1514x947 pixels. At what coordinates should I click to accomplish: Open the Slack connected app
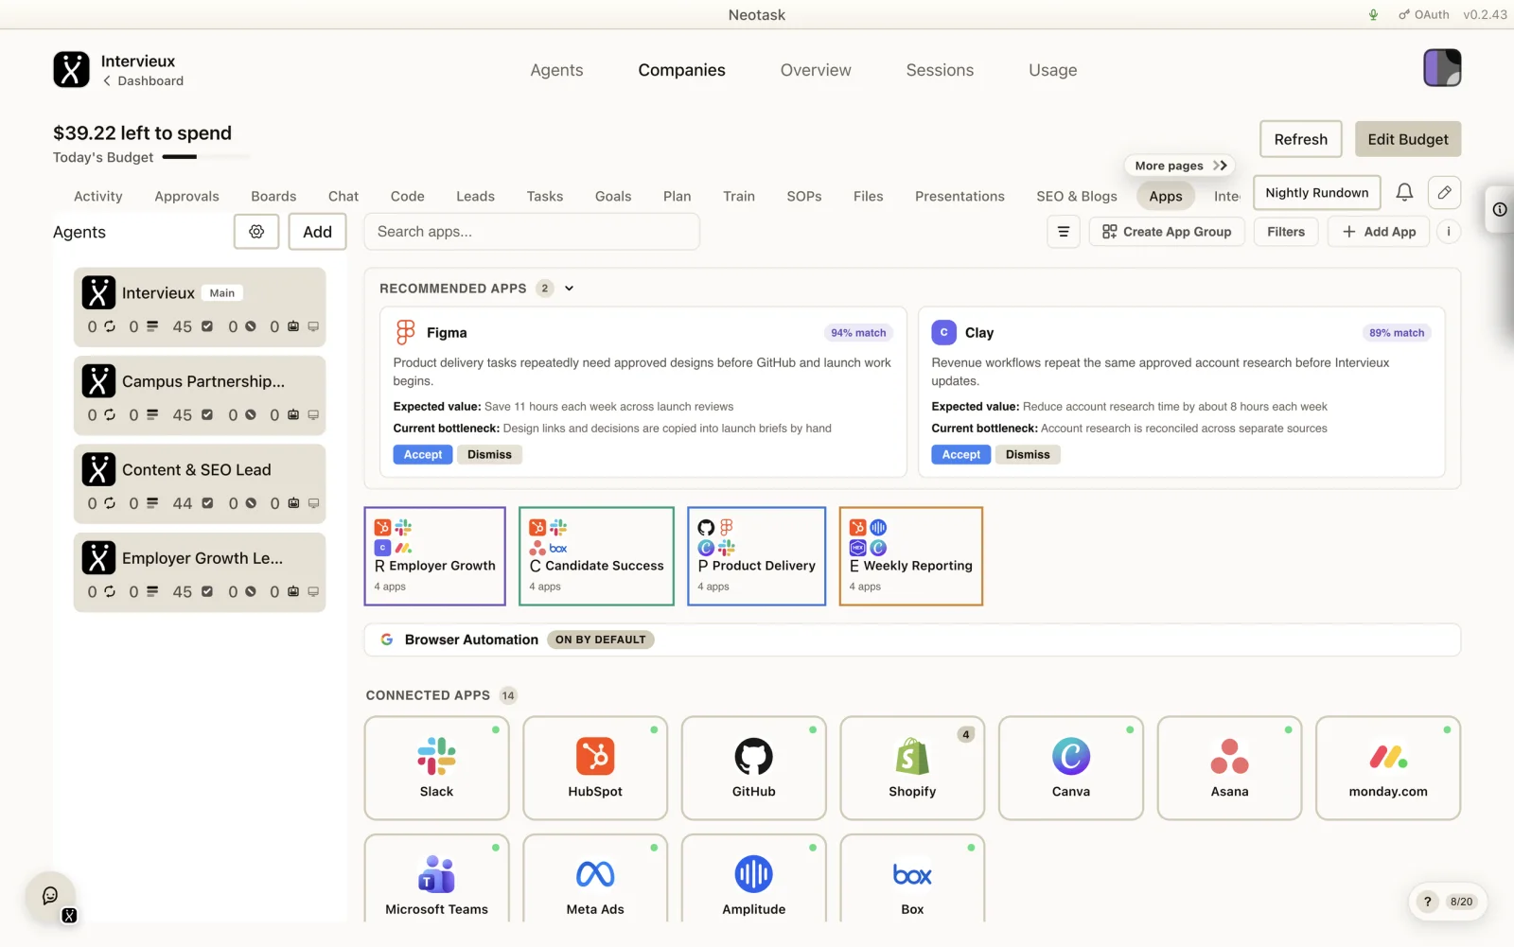(436, 768)
